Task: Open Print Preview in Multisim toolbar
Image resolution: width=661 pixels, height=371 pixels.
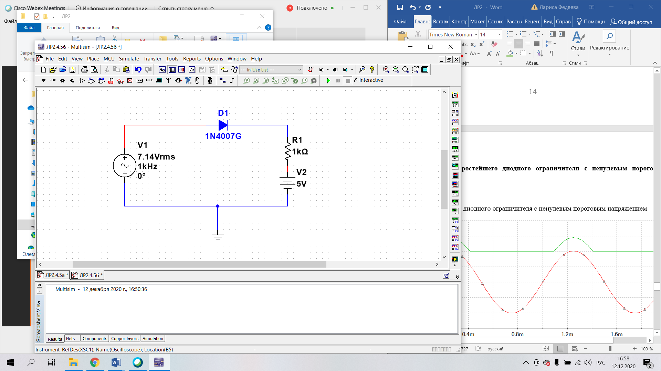Action: (x=94, y=70)
